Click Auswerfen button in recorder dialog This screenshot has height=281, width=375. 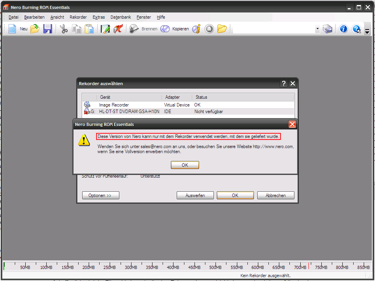195,195
